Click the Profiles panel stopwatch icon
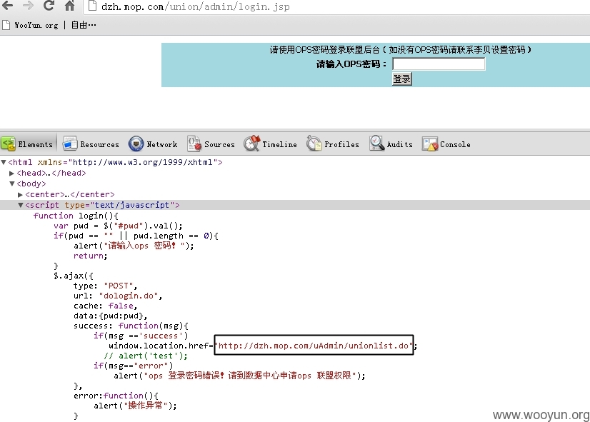Viewport: 590px width, 422px height. click(x=314, y=144)
